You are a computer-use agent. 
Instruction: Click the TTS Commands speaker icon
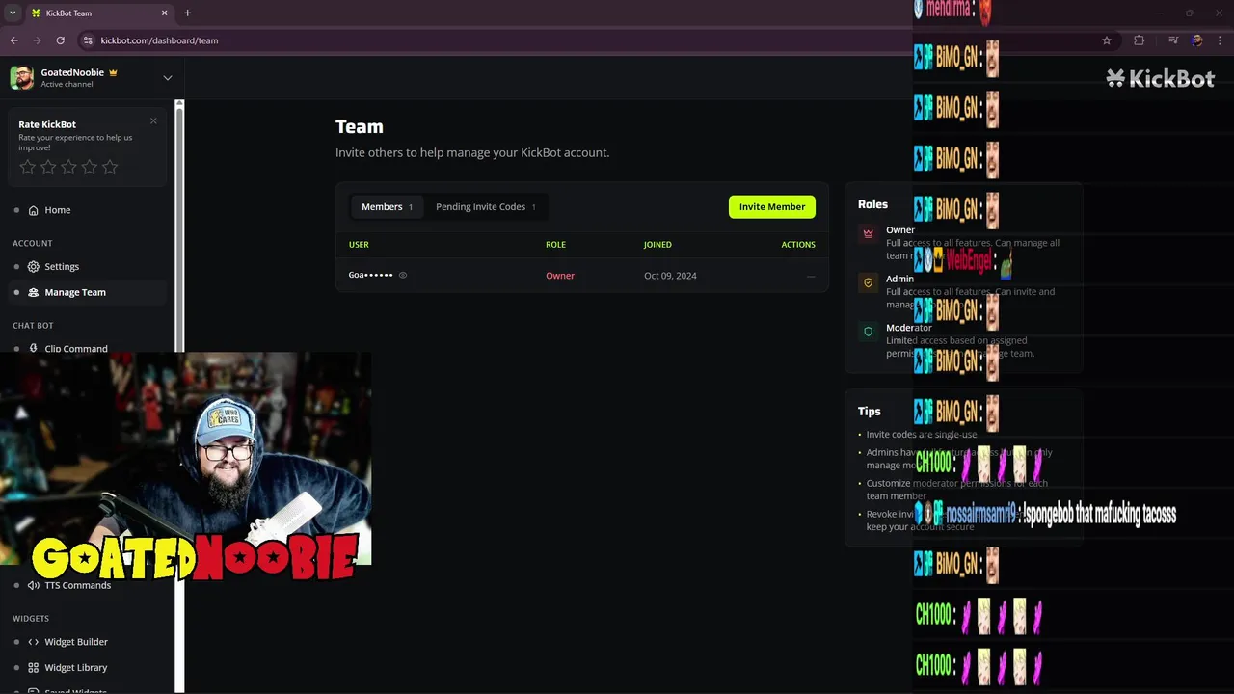pos(34,585)
